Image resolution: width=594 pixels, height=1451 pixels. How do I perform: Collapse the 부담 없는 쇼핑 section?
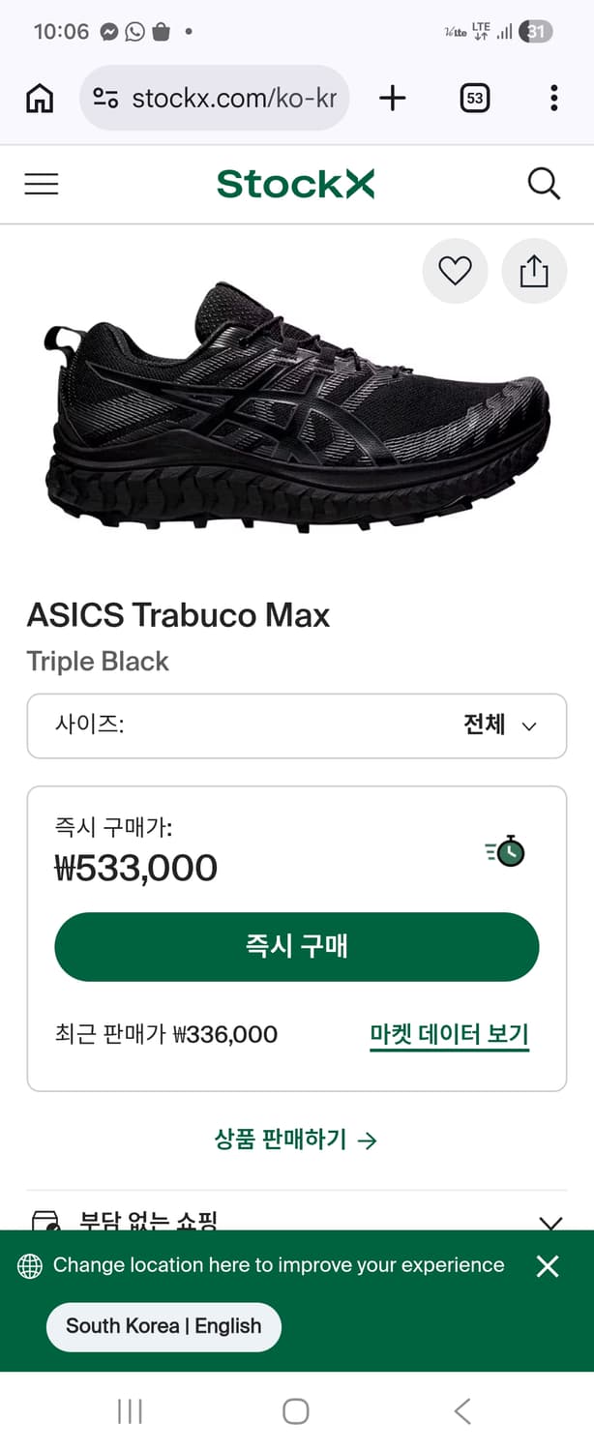[549, 1223]
